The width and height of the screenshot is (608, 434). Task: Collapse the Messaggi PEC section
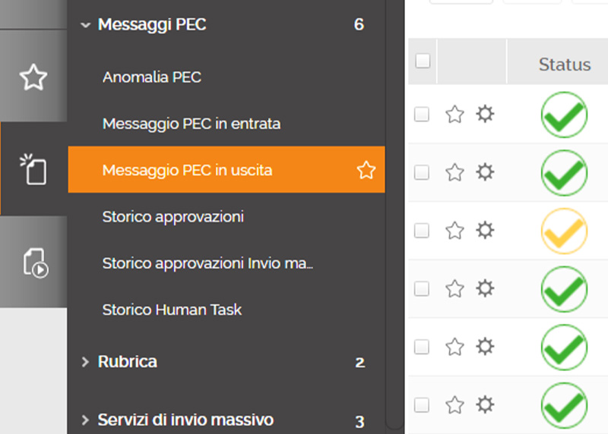click(x=85, y=25)
